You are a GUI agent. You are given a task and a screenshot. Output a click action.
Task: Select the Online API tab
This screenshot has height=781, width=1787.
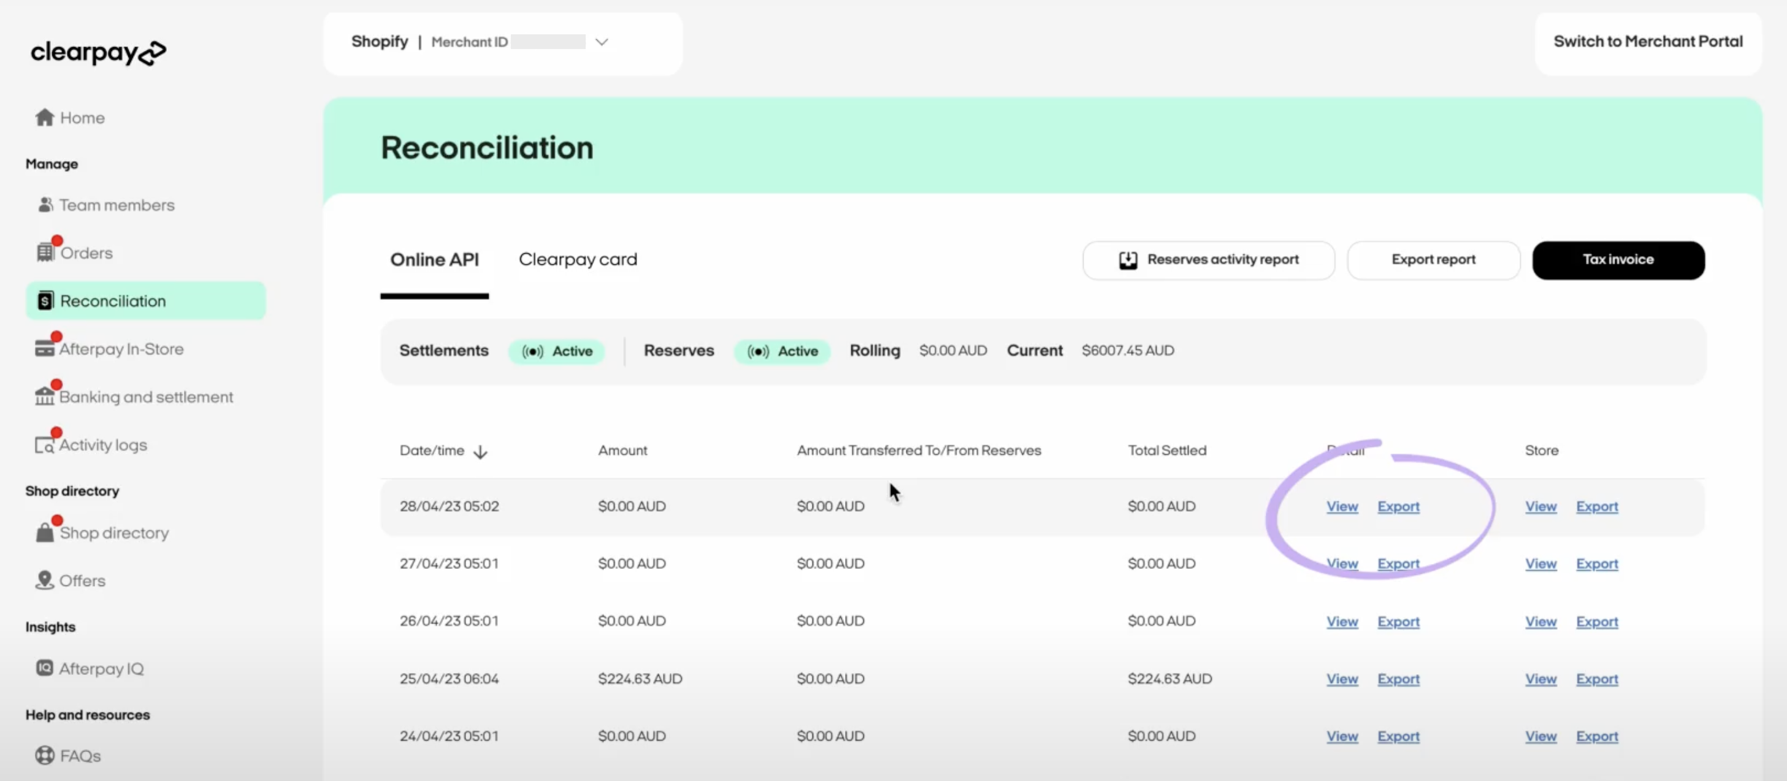[x=434, y=259]
